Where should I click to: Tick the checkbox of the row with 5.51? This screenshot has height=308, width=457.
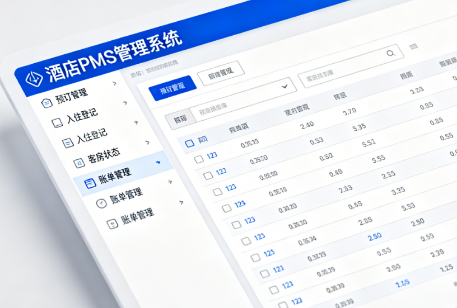pos(217,192)
